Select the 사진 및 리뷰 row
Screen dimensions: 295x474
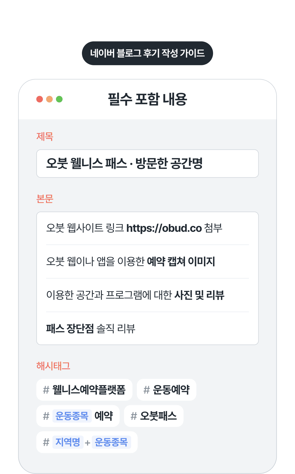tap(147, 295)
